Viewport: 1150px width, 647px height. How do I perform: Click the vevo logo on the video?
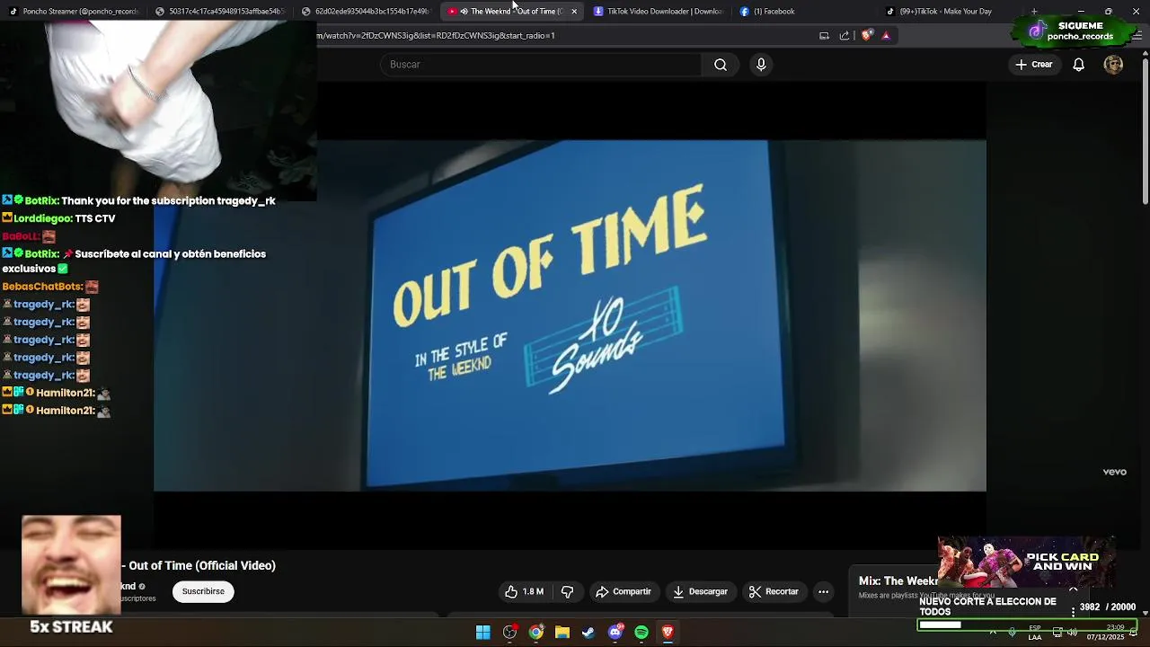(1114, 472)
